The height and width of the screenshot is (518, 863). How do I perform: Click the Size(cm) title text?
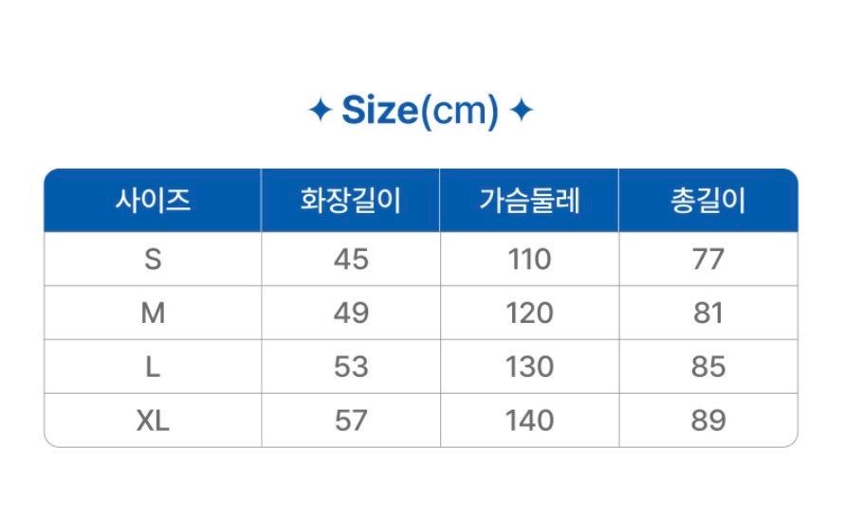(419, 111)
